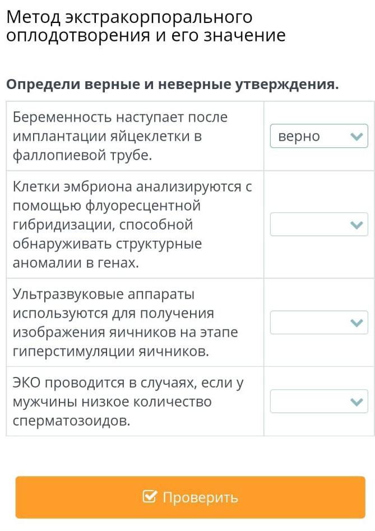Click the chevron arrow next to верно
Screen dimensions: 375x531
click(x=356, y=137)
